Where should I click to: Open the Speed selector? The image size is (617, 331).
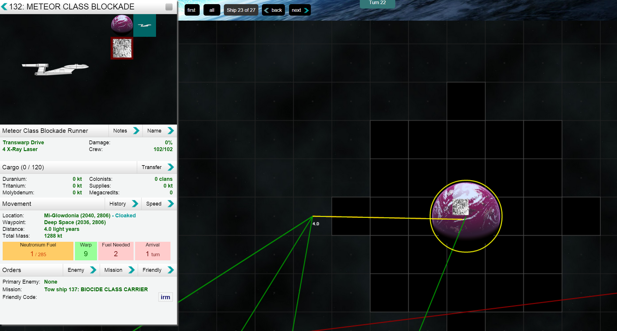[x=159, y=204]
